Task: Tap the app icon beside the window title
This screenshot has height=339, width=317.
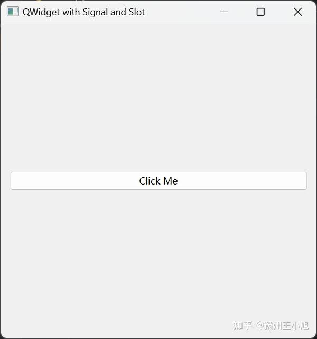Action: point(13,12)
